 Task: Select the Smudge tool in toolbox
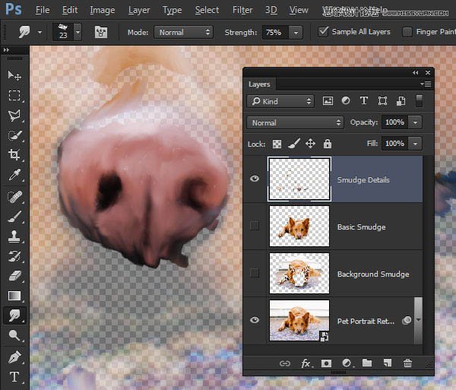coord(14,315)
